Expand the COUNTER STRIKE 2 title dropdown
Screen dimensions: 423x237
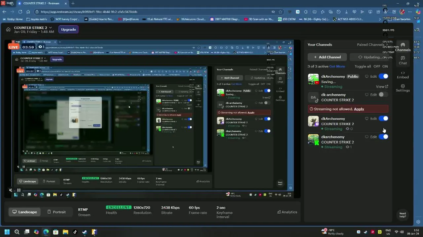pyautogui.click(x=50, y=28)
